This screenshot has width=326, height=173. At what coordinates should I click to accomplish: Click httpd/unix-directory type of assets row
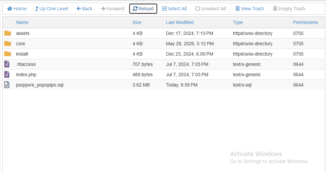pyautogui.click(x=253, y=33)
